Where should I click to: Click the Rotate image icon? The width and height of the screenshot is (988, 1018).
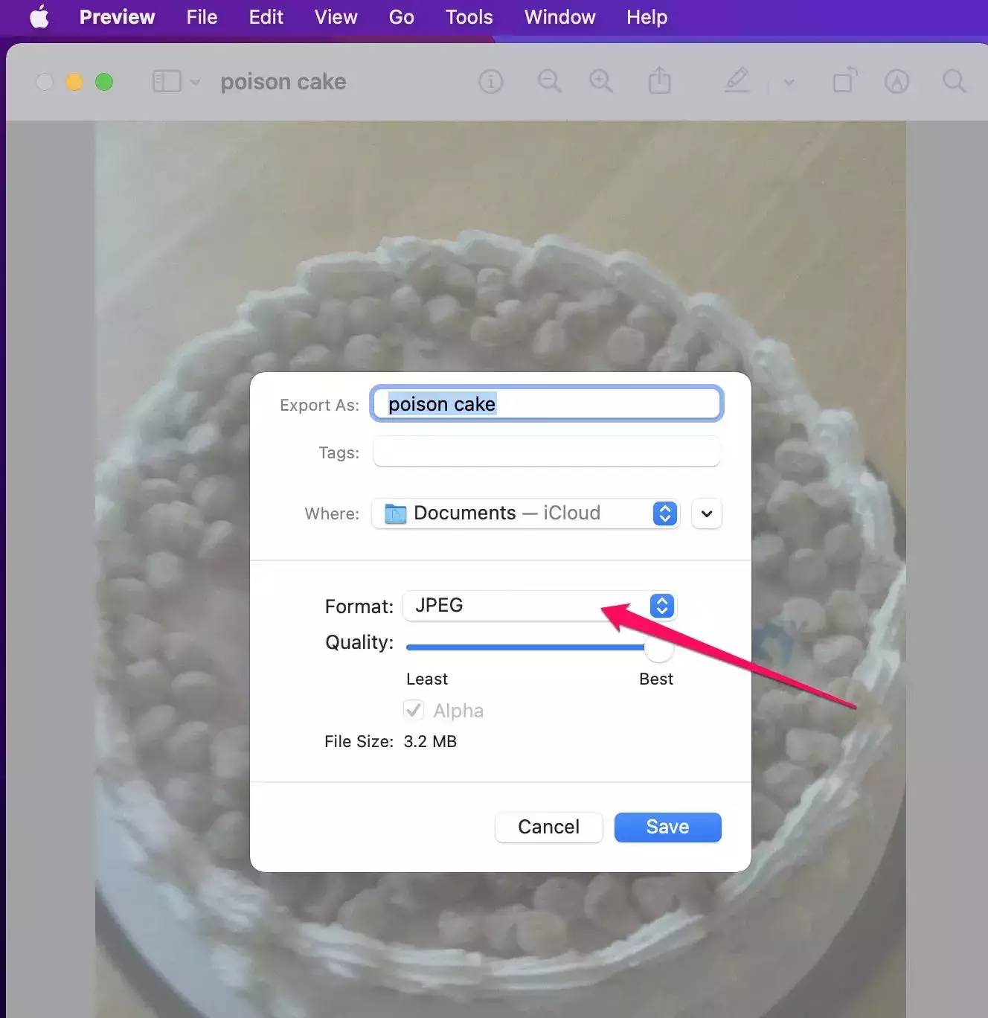844,80
